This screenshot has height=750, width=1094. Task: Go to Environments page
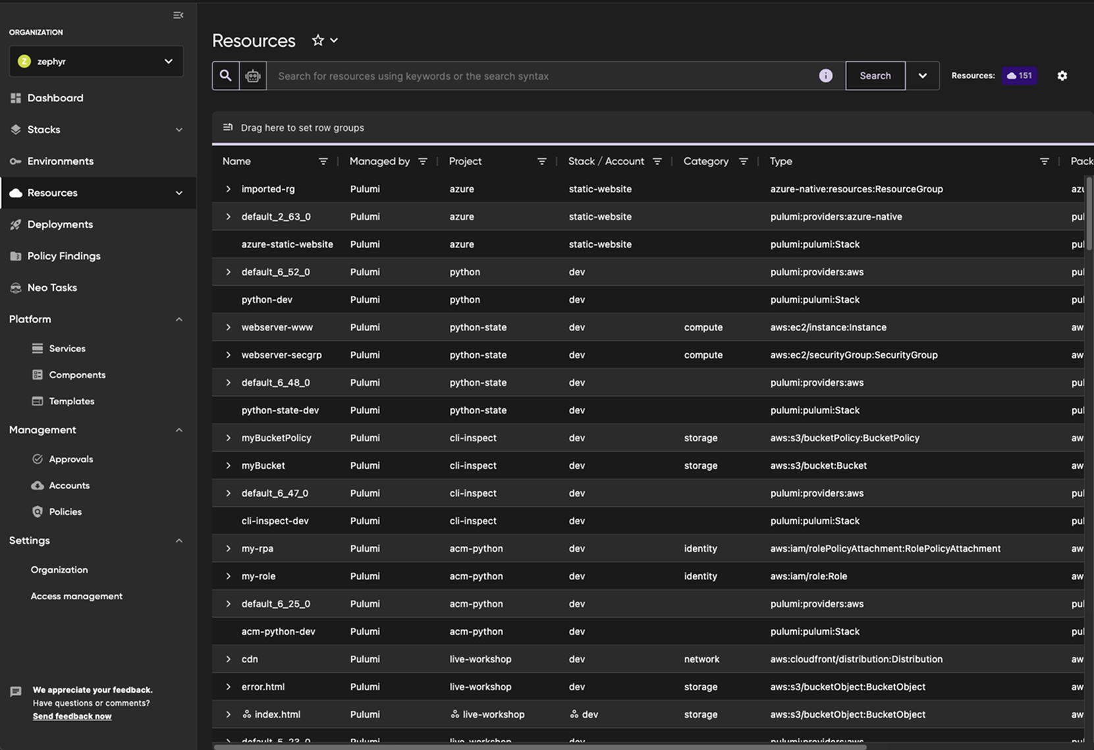point(61,161)
